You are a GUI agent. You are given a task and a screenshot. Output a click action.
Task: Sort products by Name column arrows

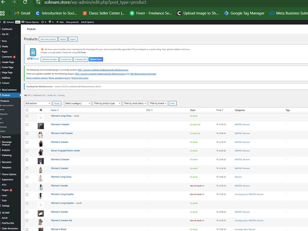point(58,110)
